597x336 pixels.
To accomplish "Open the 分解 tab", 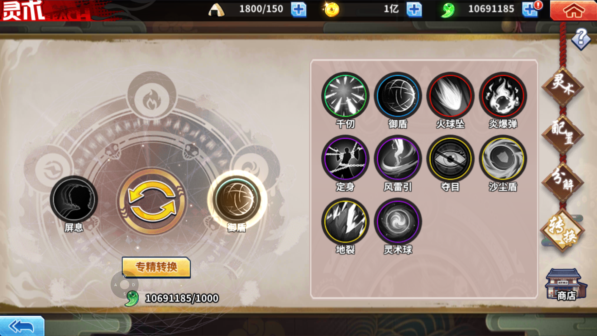I will coord(563,181).
